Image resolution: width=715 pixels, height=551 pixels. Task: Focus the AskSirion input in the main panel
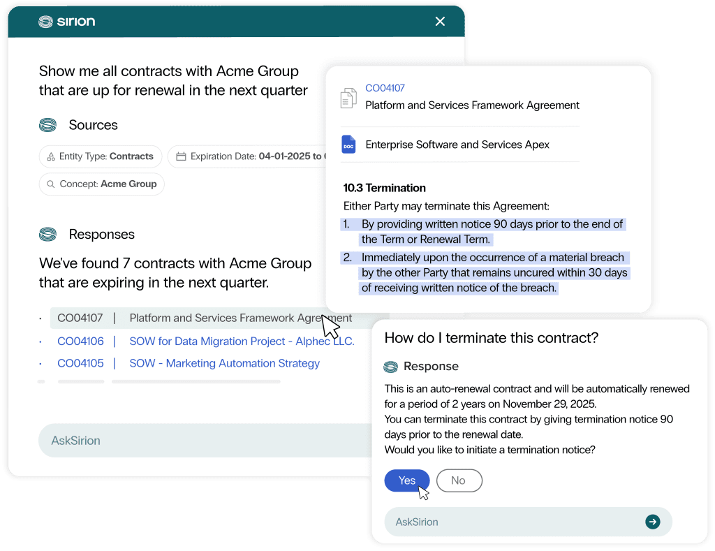[205, 441]
